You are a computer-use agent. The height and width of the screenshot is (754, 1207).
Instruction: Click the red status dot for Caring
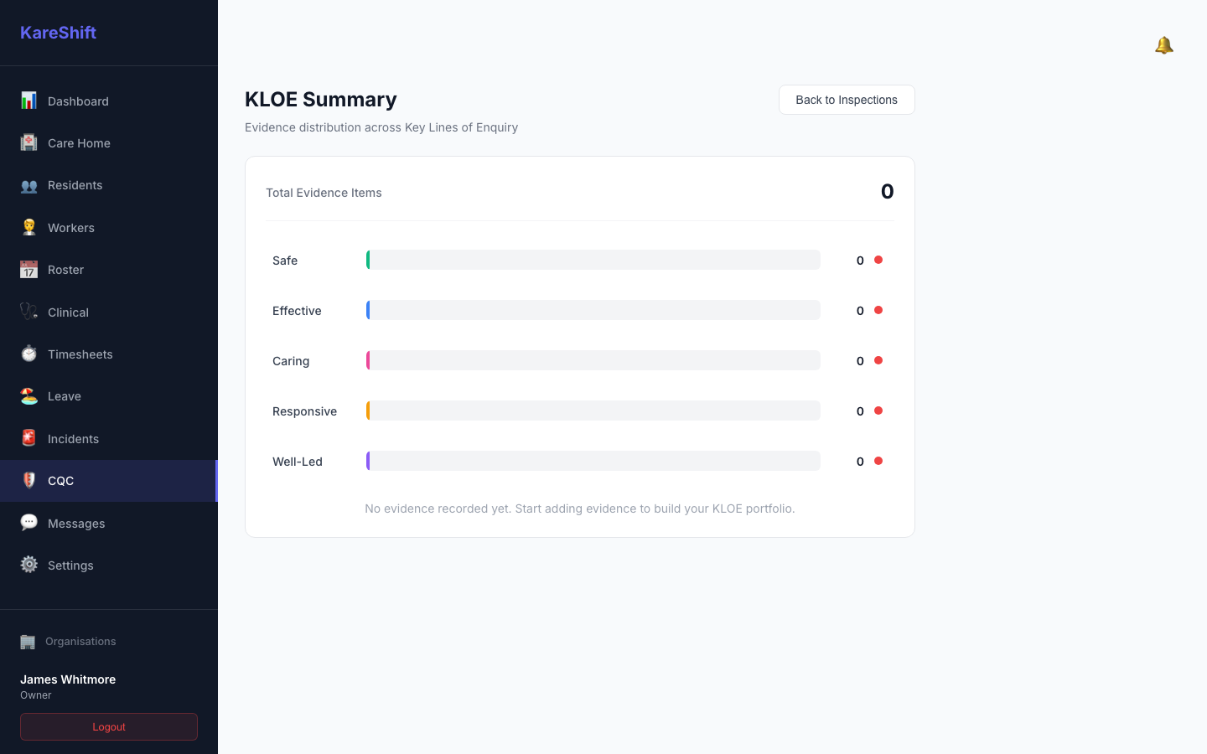point(878,360)
